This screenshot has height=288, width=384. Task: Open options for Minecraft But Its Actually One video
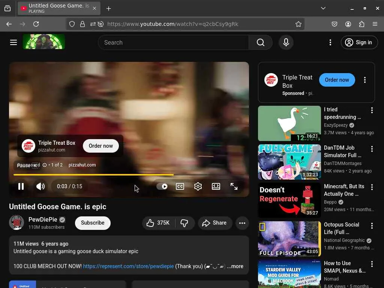(372, 187)
